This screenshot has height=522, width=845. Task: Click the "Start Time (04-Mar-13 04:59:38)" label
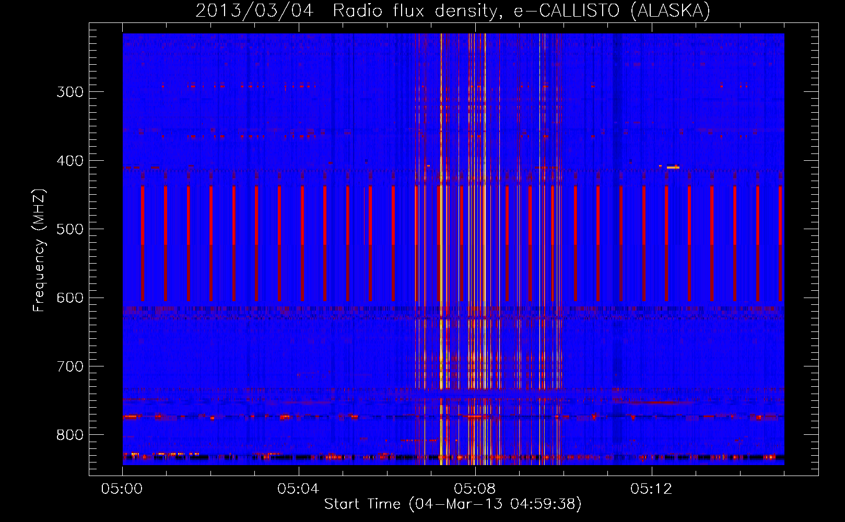[453, 504]
